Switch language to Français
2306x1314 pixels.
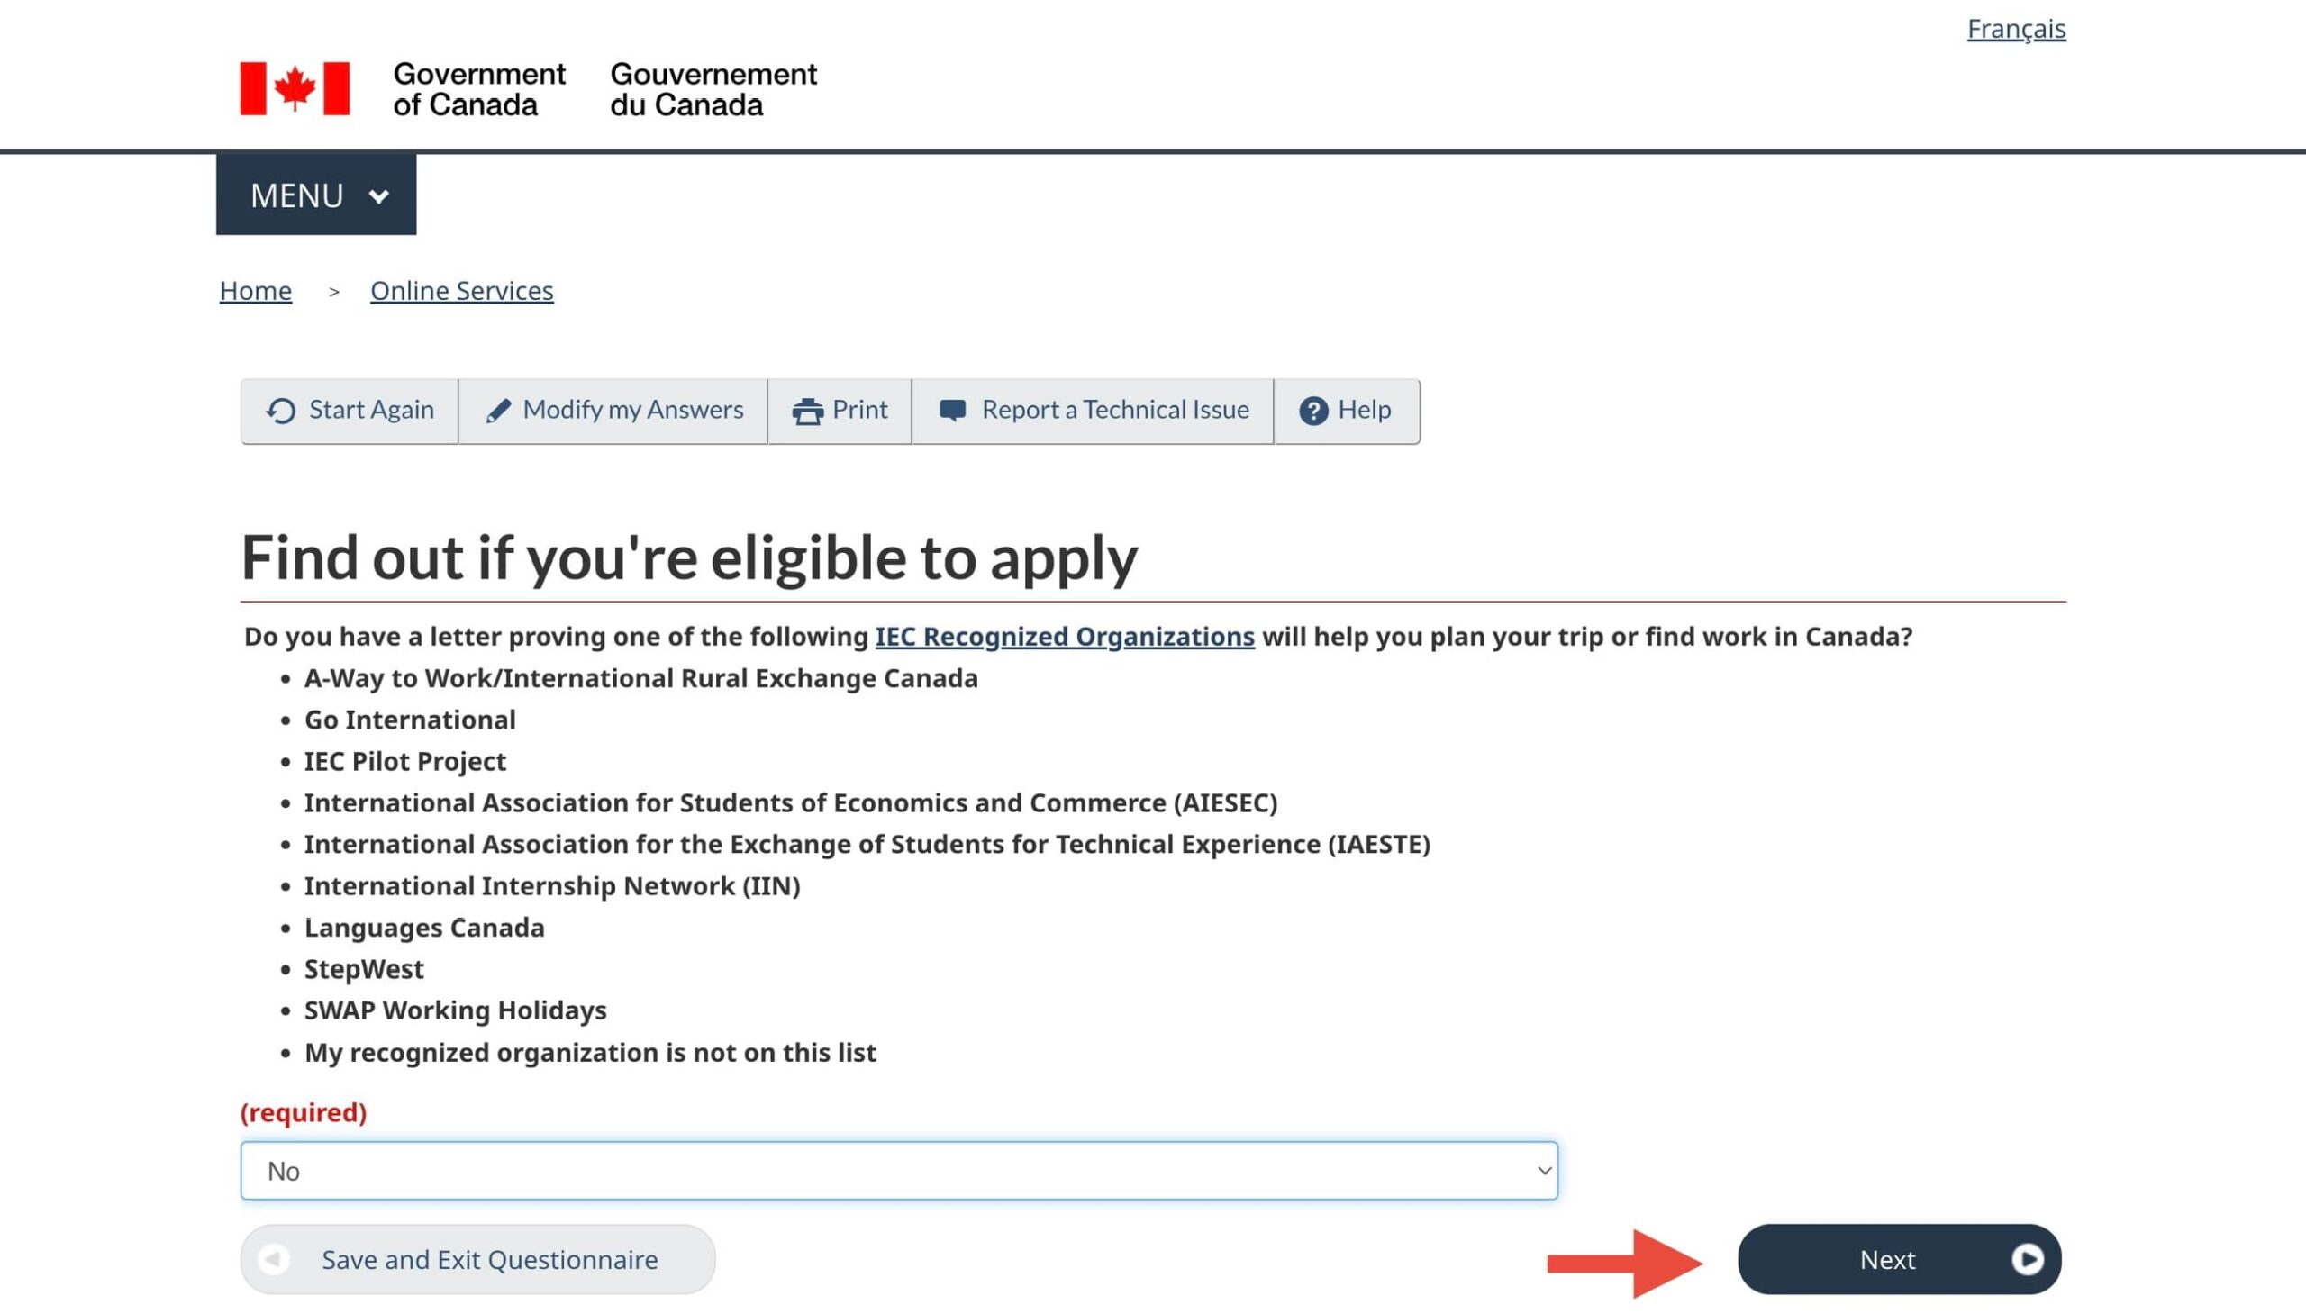point(2015,29)
